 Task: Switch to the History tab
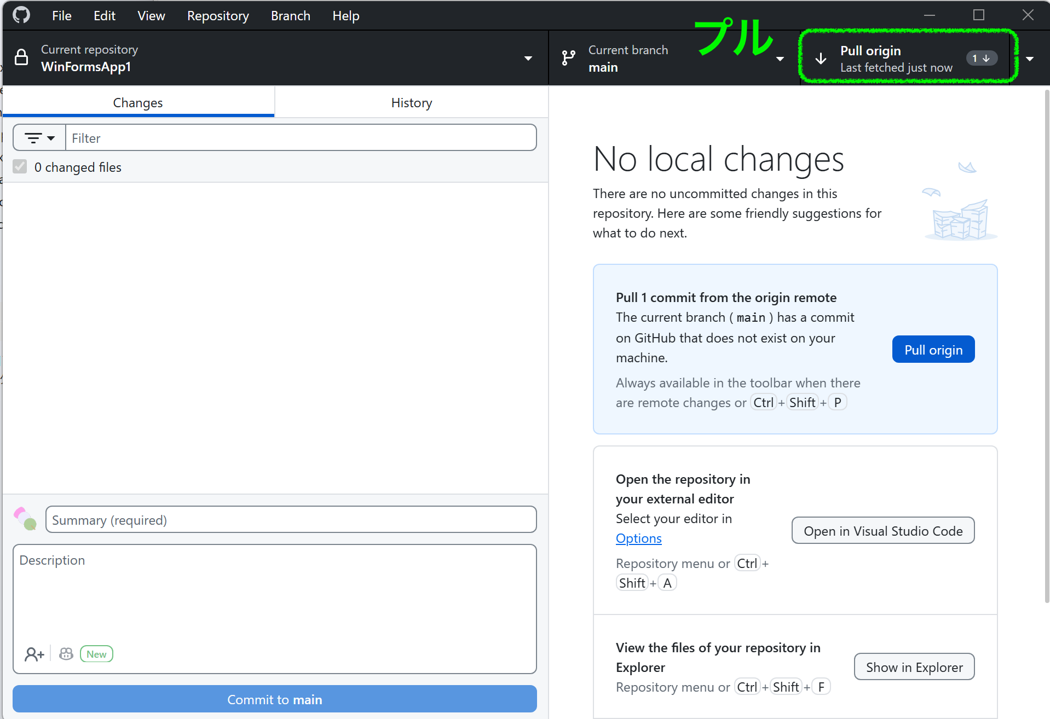click(x=412, y=102)
